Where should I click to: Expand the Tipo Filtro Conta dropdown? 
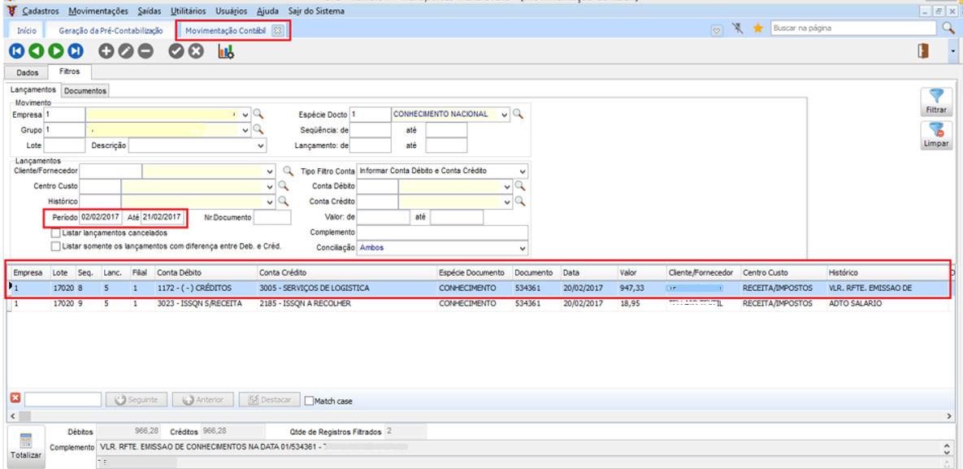522,172
